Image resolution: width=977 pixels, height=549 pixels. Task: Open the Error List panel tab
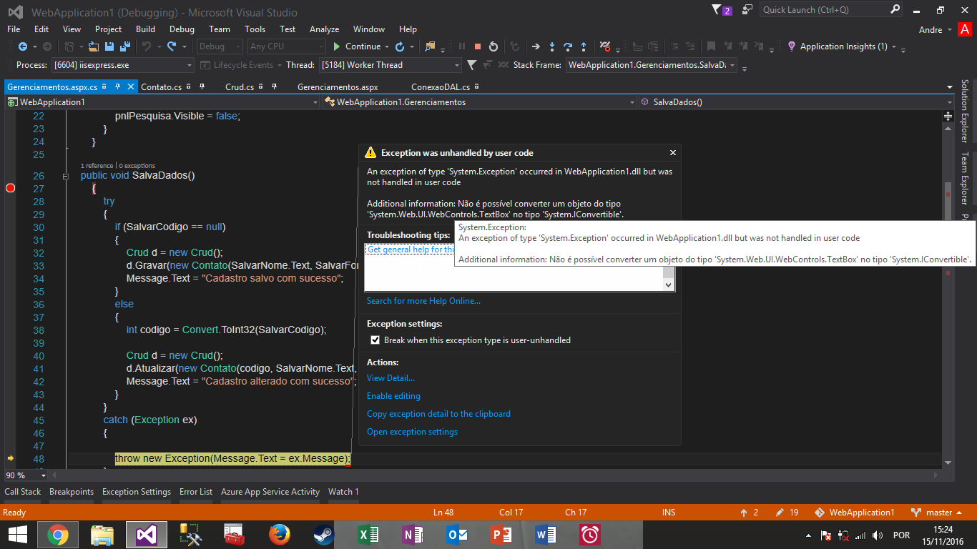196,492
